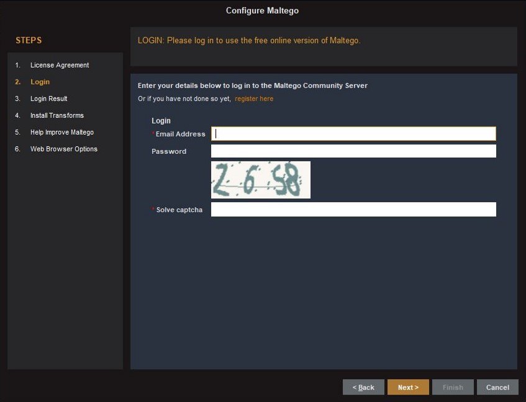Click the Cancel button
Viewport: 526px width, 402px height.
(x=497, y=386)
